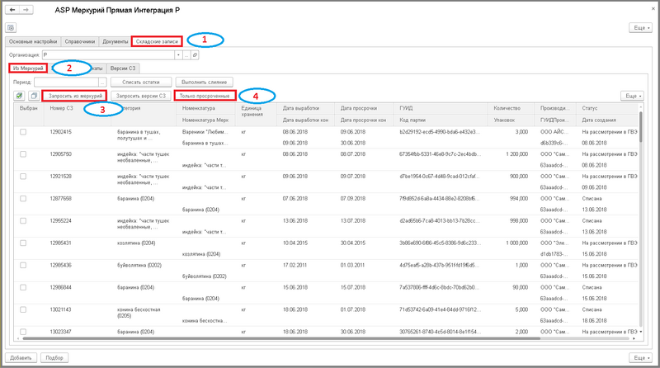The width and height of the screenshot is (660, 368).
Task: Click expiry date 30.04.2015 cell
Action: (x=353, y=243)
